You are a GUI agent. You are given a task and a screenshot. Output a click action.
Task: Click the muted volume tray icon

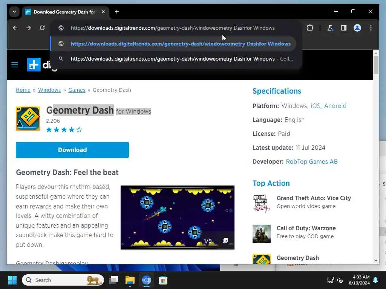pos(340,280)
